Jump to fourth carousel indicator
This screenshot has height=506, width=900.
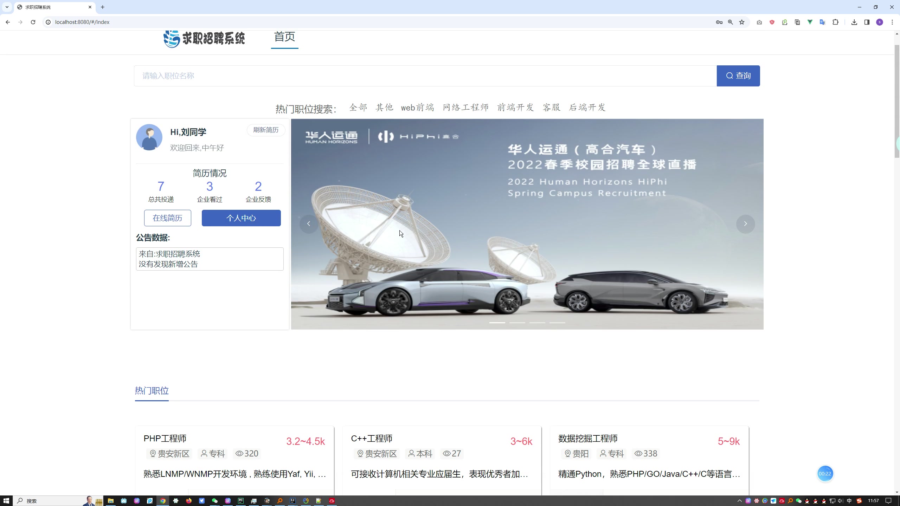[x=558, y=323]
